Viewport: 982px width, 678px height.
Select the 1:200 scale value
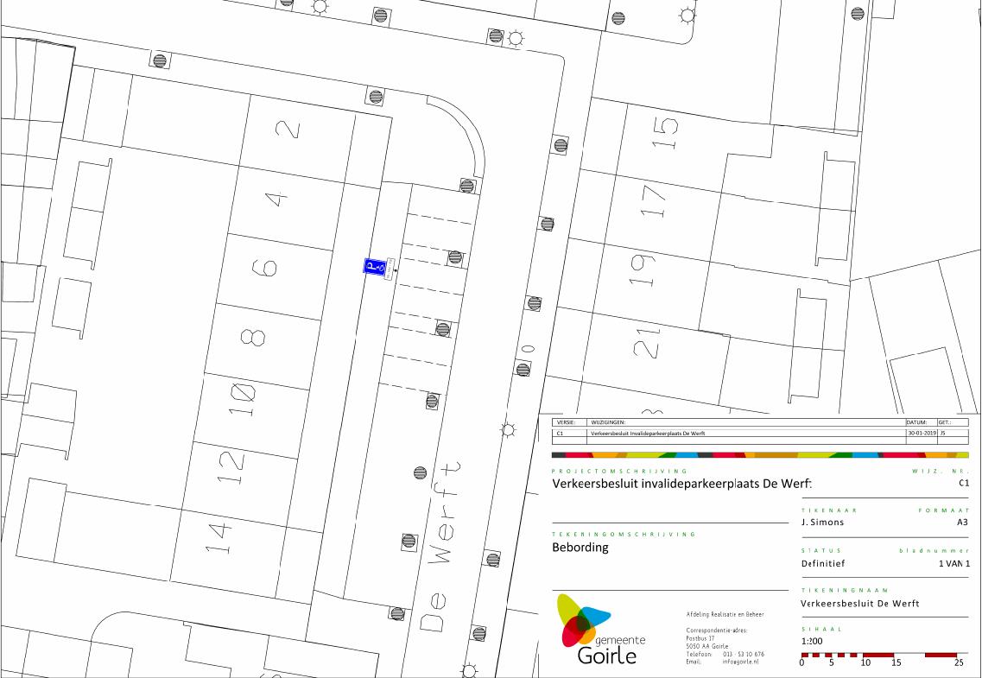811,642
